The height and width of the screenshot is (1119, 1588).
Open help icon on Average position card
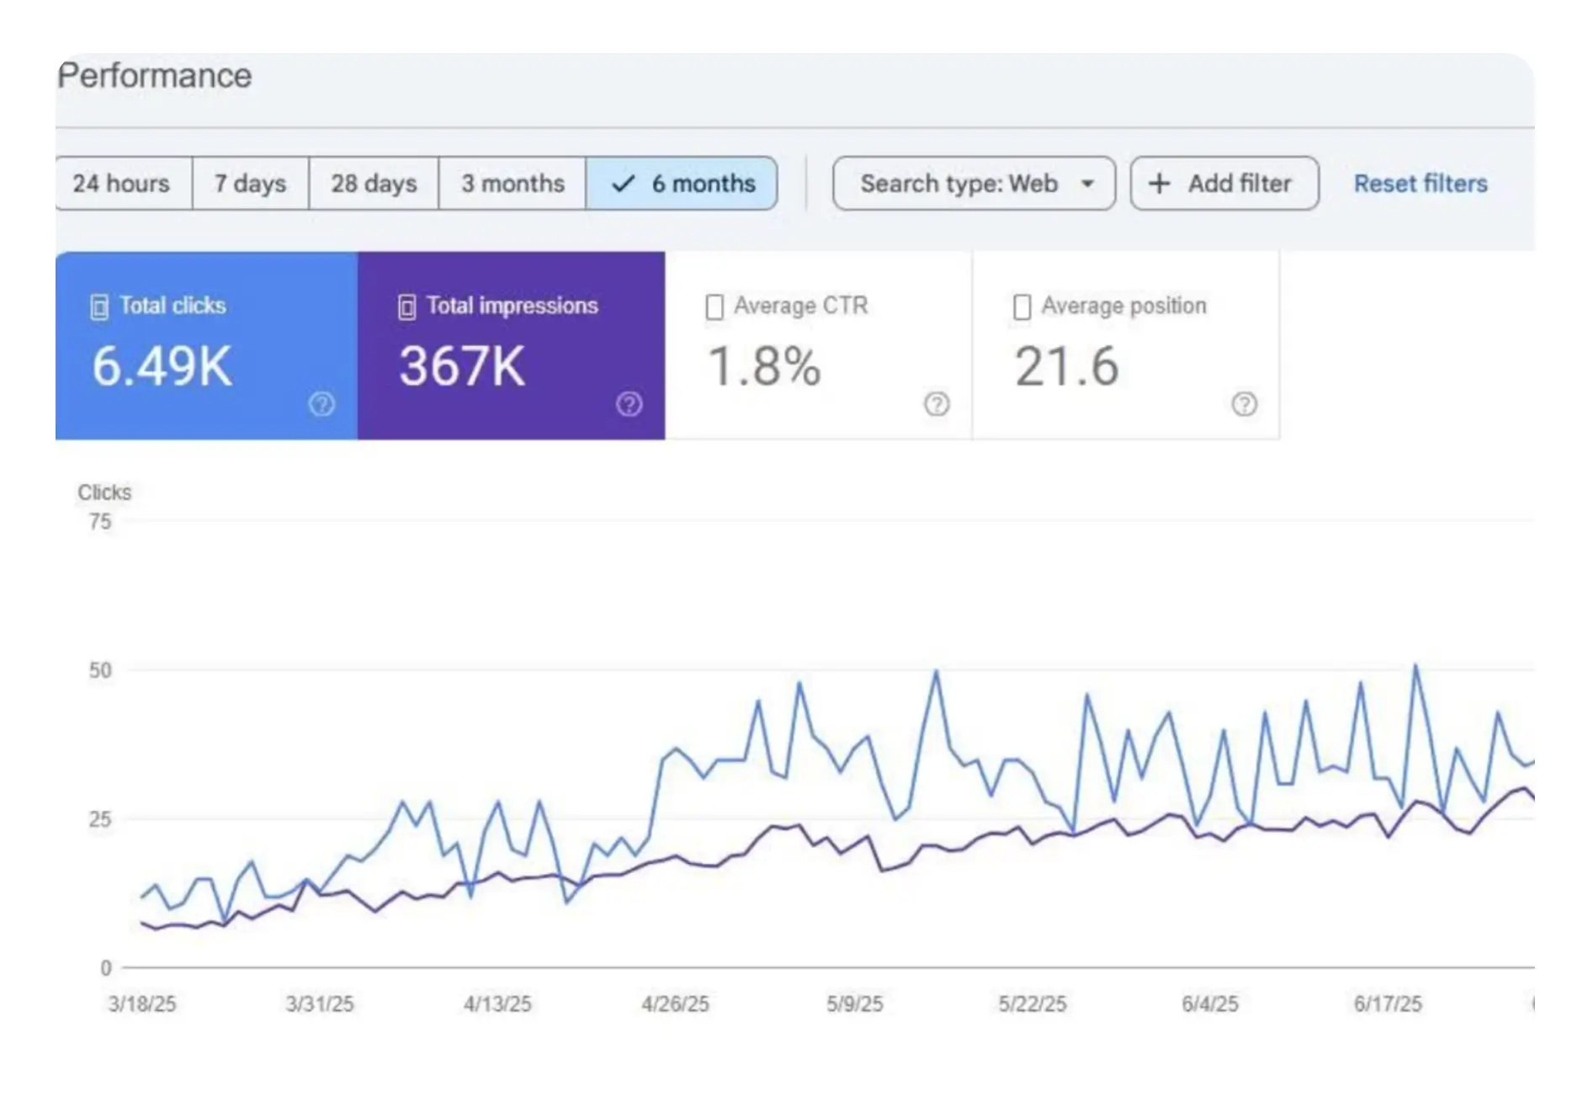pyautogui.click(x=1244, y=404)
